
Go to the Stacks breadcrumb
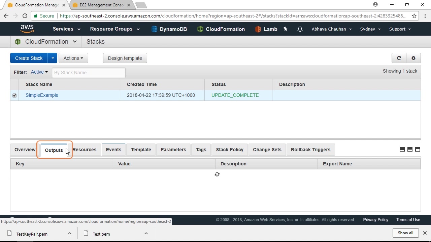[x=96, y=42]
